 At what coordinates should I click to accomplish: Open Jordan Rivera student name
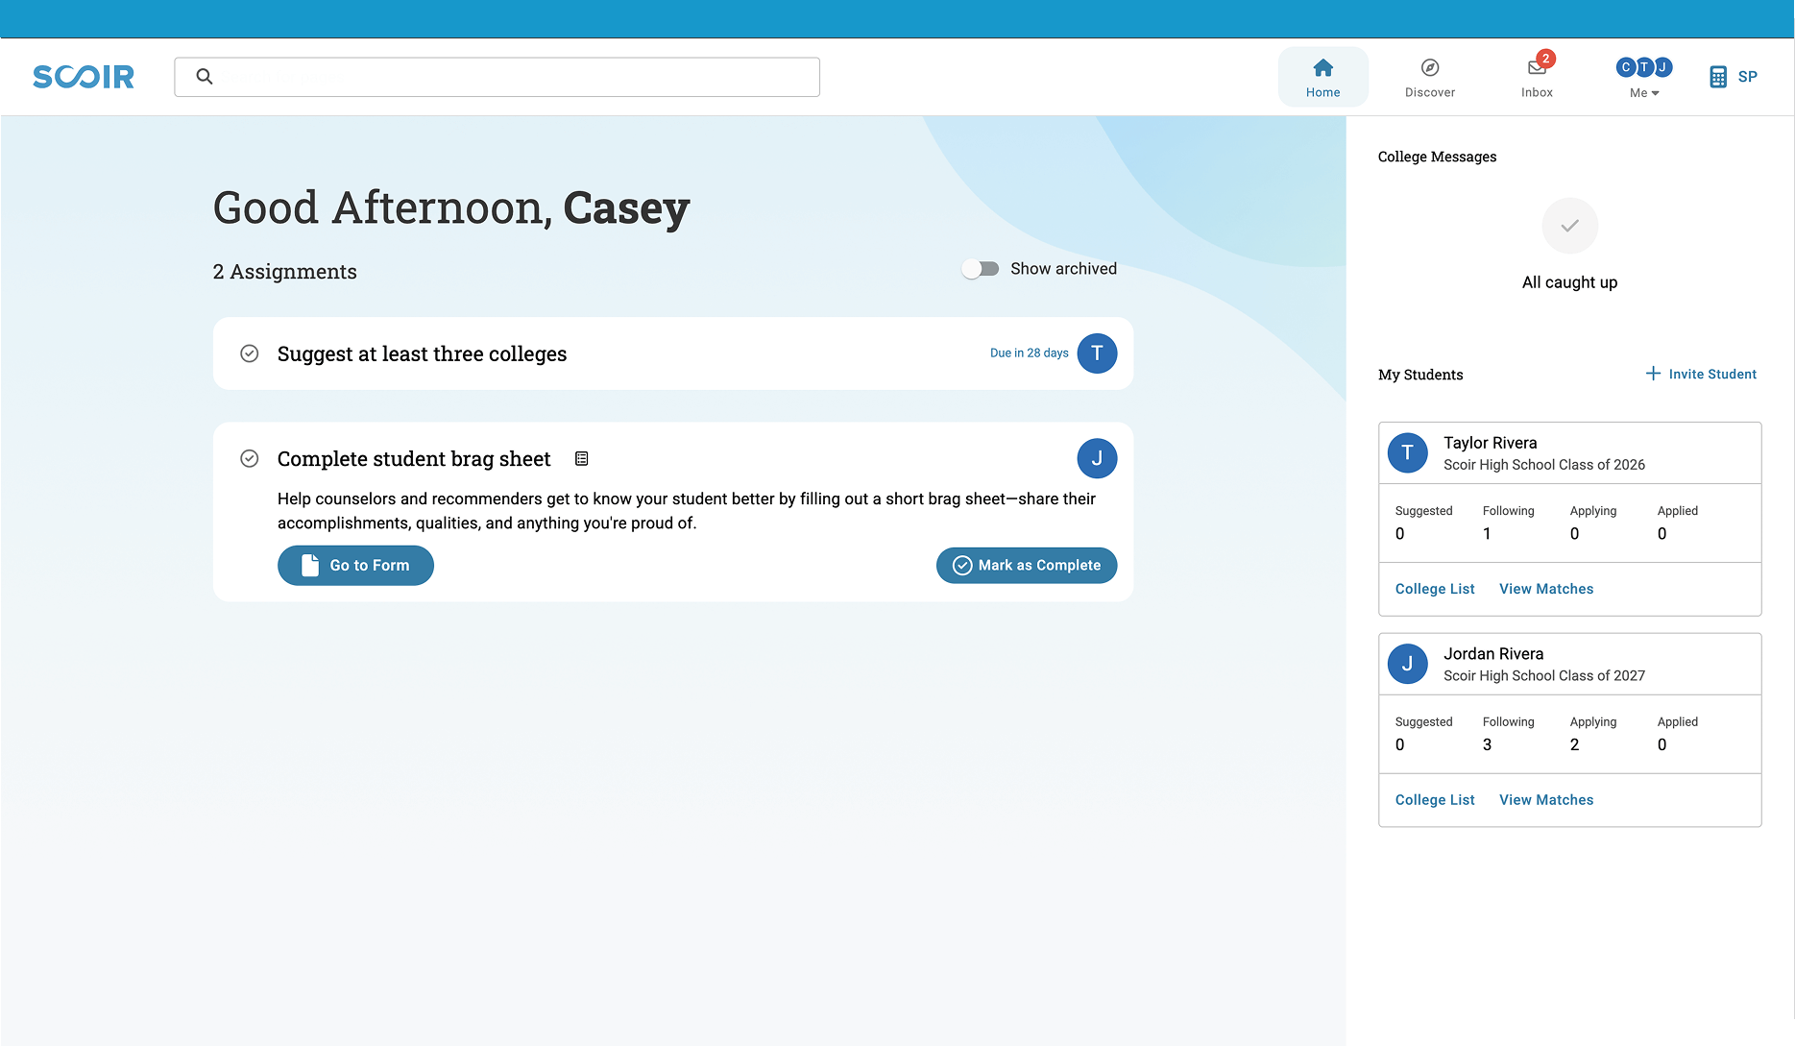pos(1493,654)
